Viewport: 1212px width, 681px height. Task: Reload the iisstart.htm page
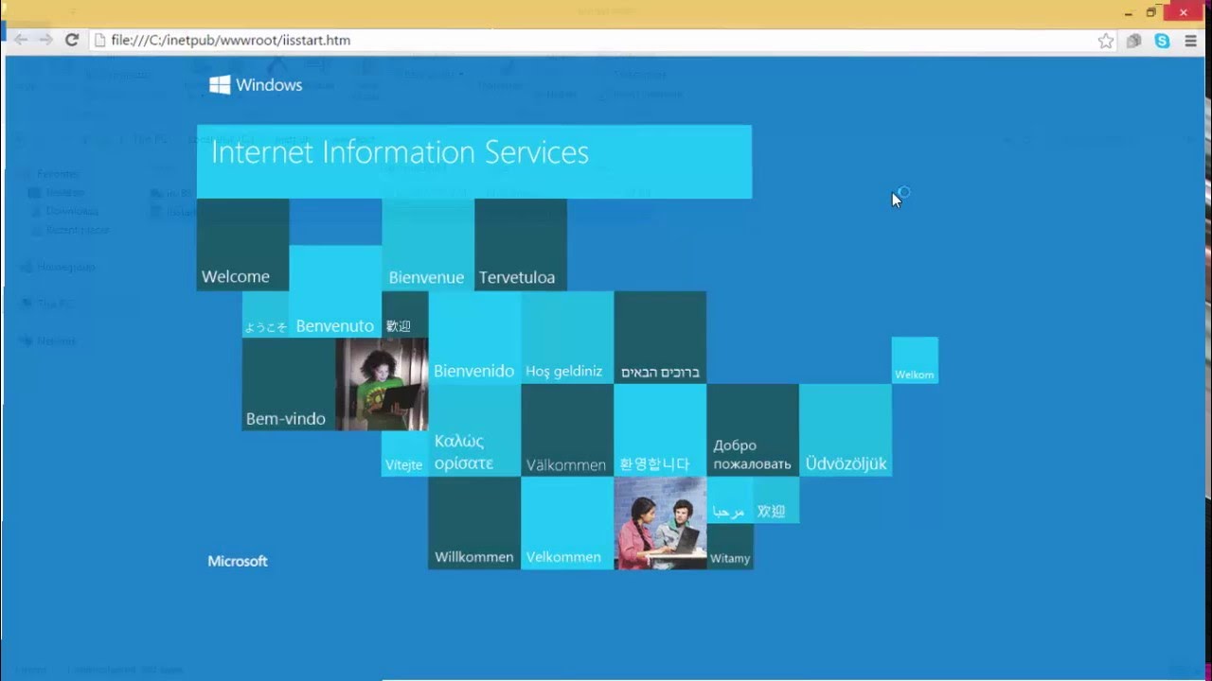[x=71, y=40]
